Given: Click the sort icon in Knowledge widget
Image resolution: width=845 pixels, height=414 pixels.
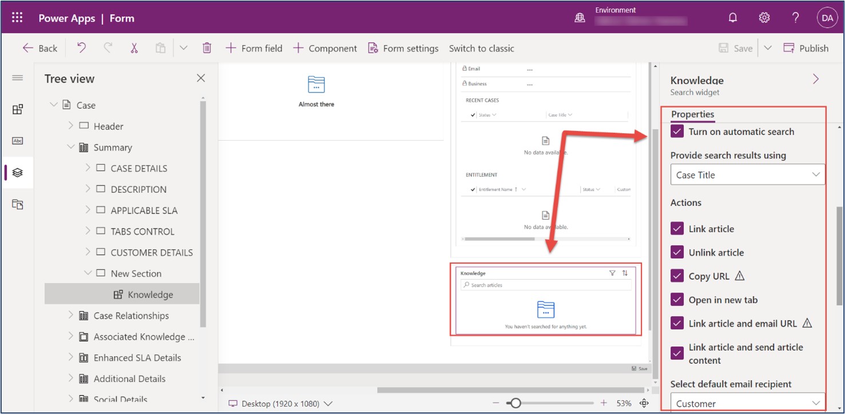Looking at the screenshot, I should click(x=625, y=273).
